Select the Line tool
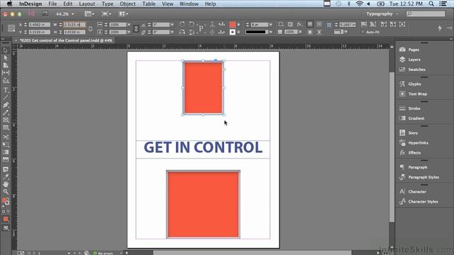Viewport: 454px width, 255px height. click(6, 98)
